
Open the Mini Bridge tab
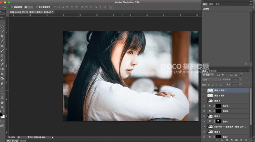pyautogui.click(x=12, y=141)
